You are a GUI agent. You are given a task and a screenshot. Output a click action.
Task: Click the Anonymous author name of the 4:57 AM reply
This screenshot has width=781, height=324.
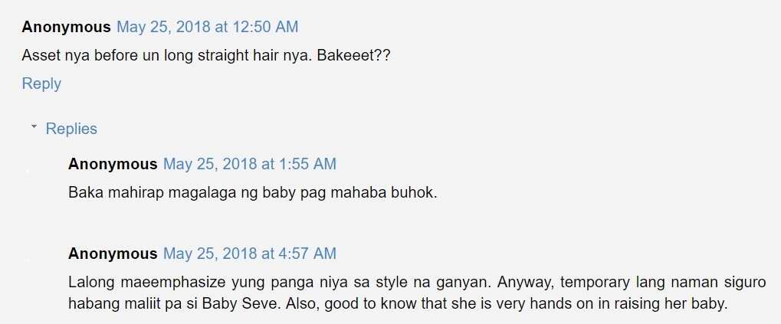[113, 254]
